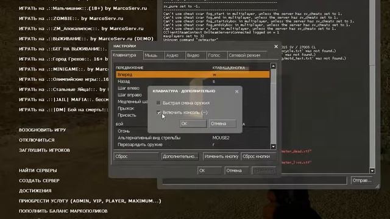
Task: Play on '.::ZOMBIE::.' server
Action: 71,18
